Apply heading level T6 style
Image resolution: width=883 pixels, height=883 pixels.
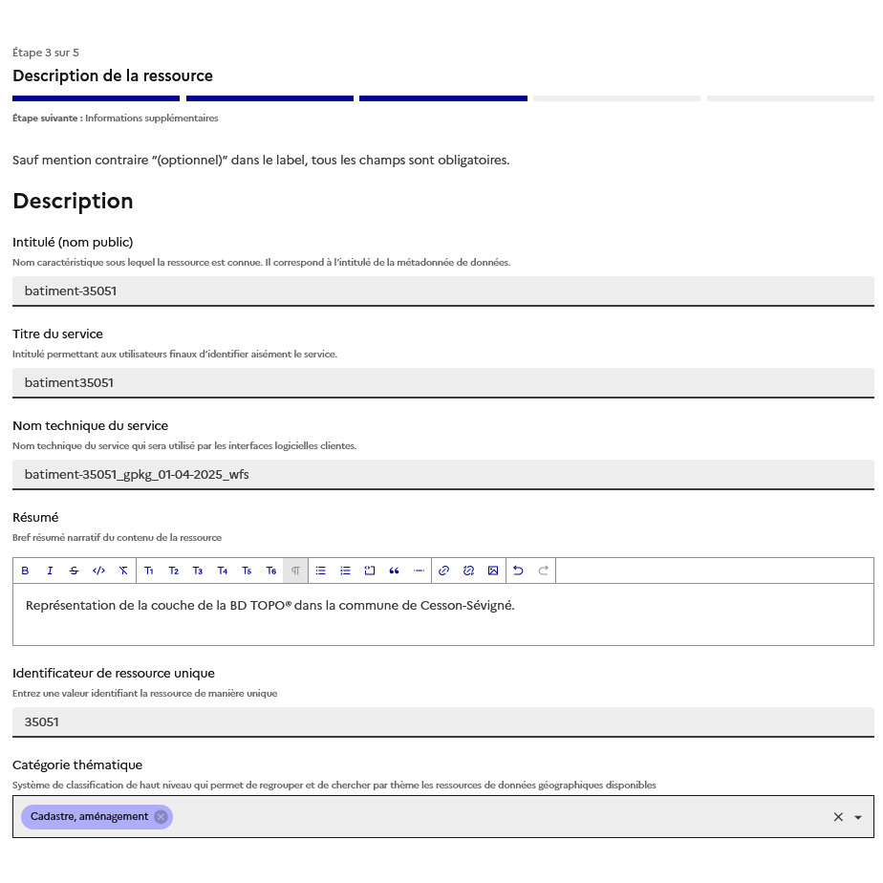click(271, 571)
